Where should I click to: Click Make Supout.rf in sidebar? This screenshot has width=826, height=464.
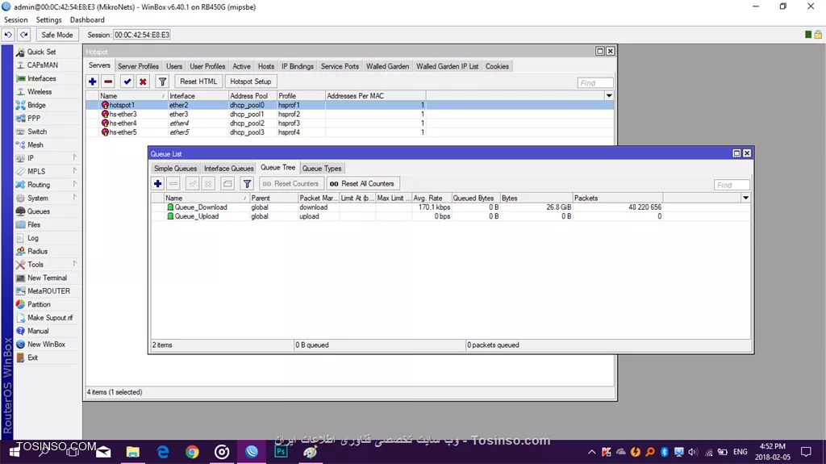[50, 317]
